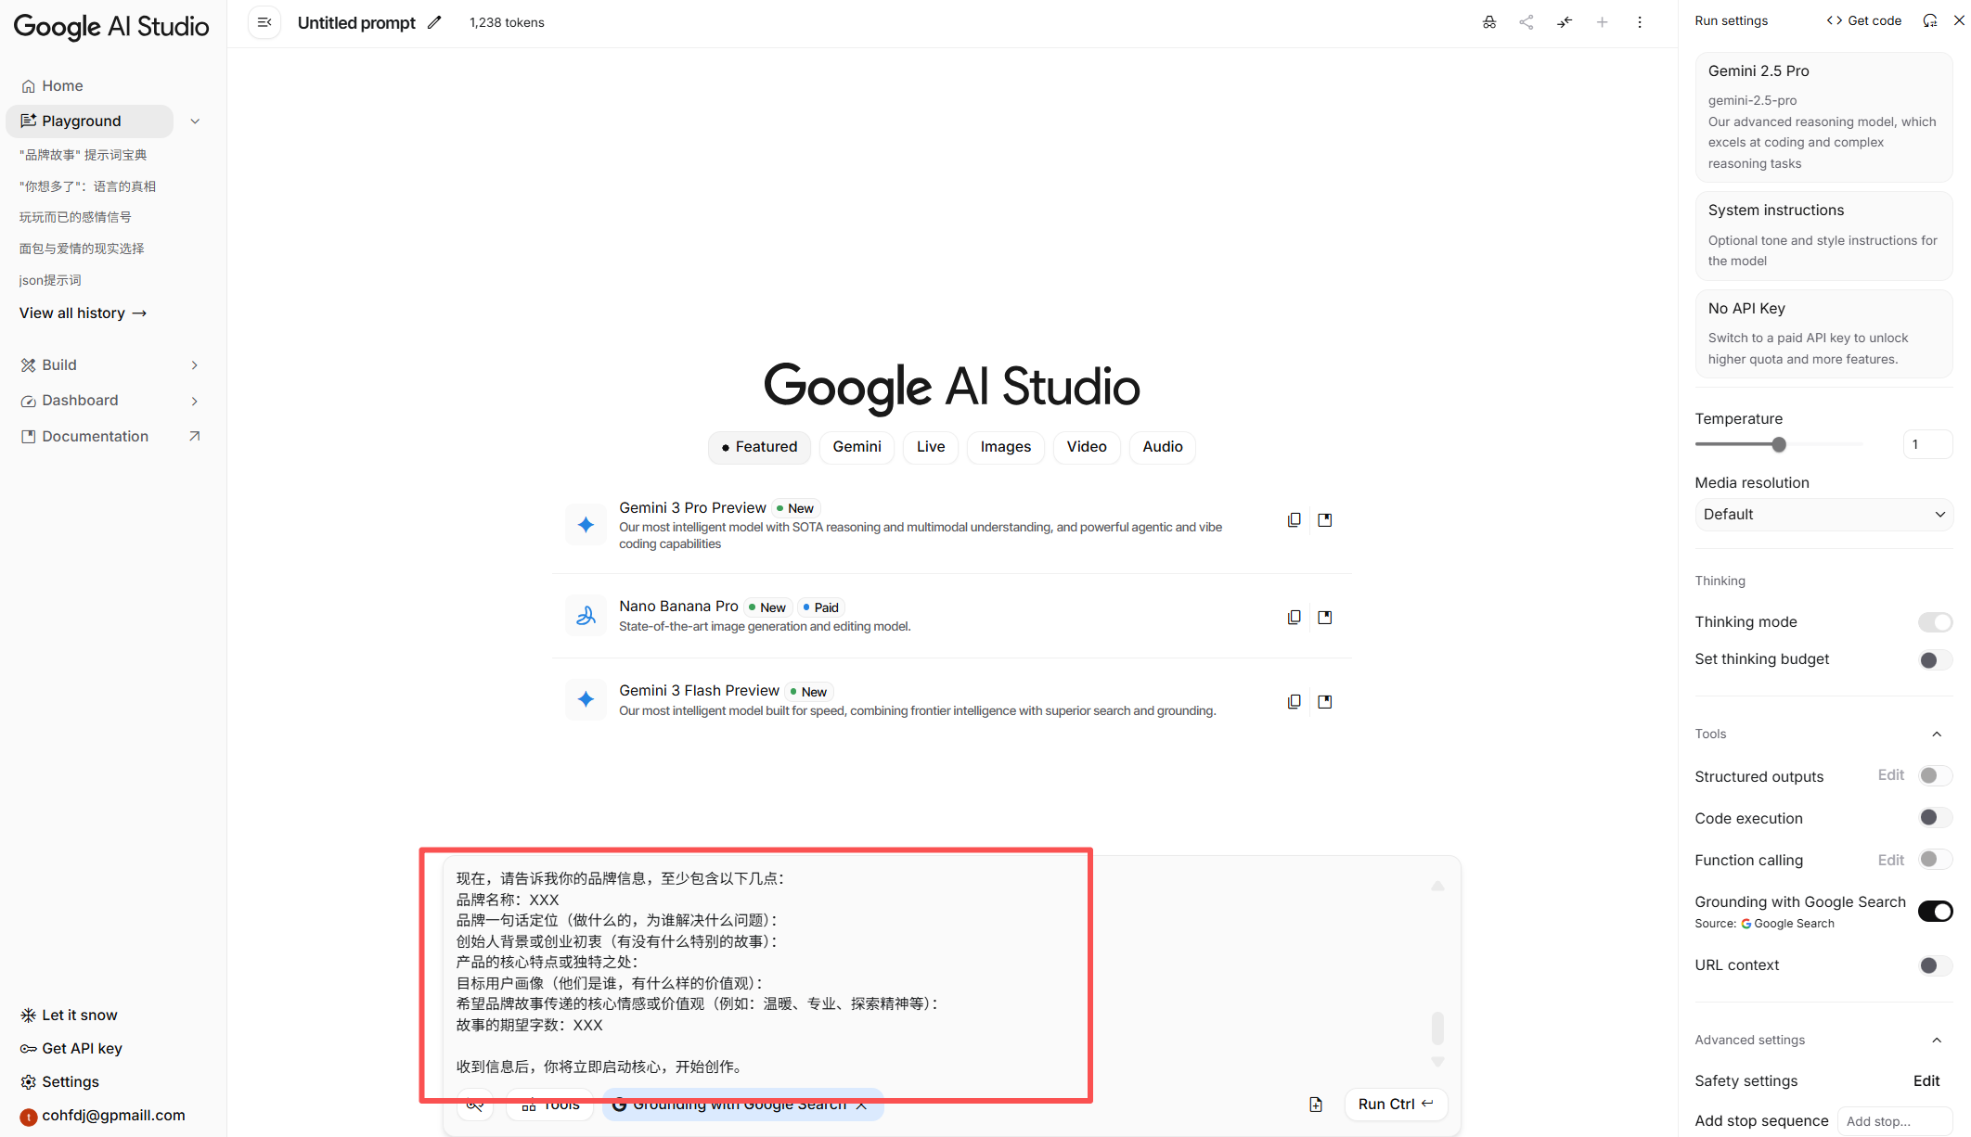Viewport: 1971px width, 1137px height.
Task: Copy Gemini 3 Pro Preview model ID
Action: point(1294,520)
